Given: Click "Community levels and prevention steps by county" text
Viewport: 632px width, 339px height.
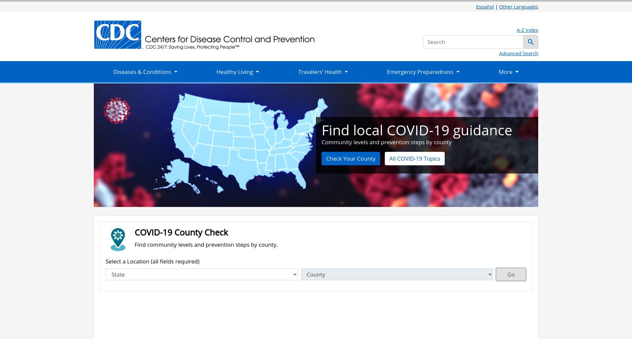Looking at the screenshot, I should coord(386,142).
